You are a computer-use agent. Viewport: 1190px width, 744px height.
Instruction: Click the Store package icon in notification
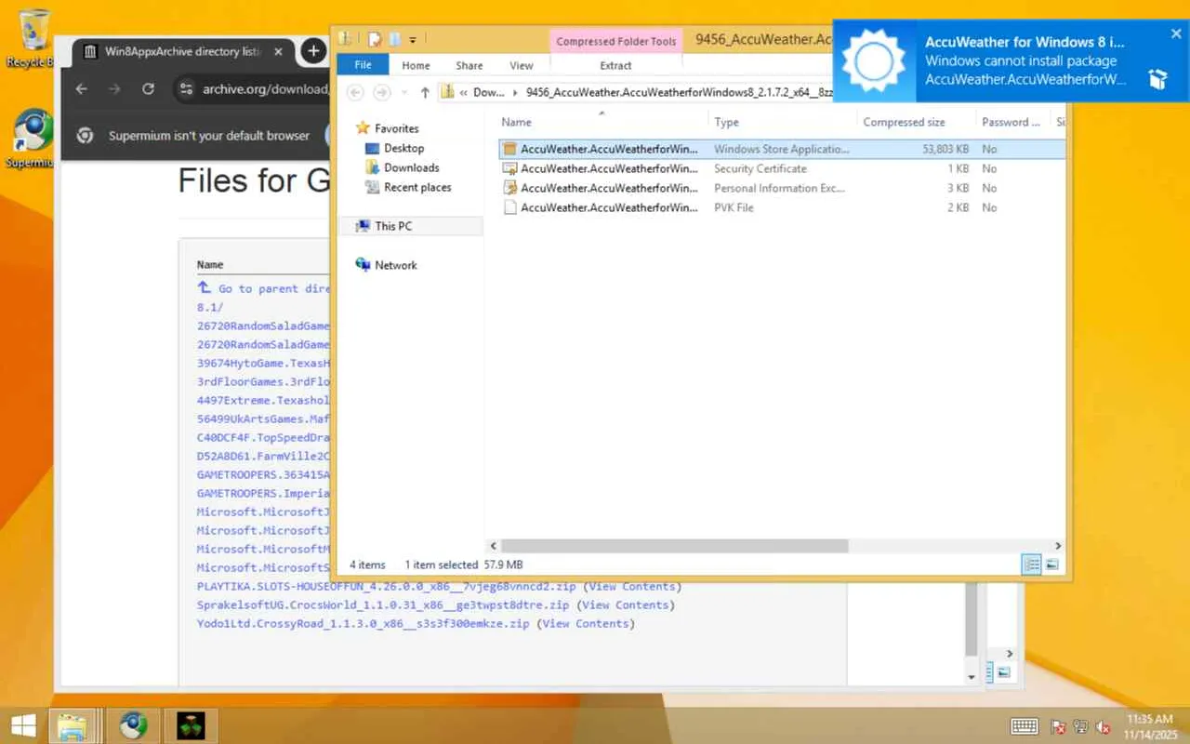(x=1157, y=79)
